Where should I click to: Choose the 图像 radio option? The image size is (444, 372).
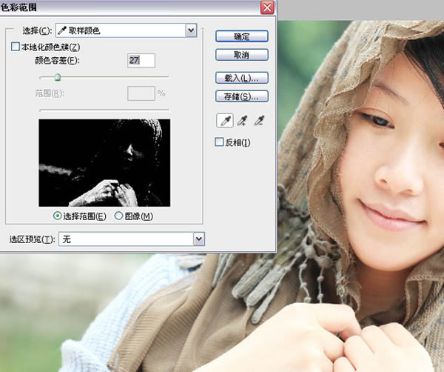coord(118,216)
